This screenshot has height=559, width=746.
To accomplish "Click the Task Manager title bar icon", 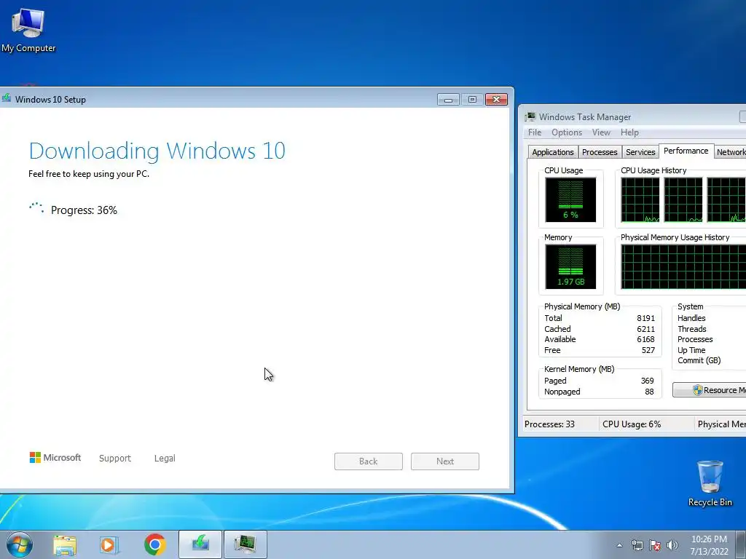I will click(x=530, y=116).
